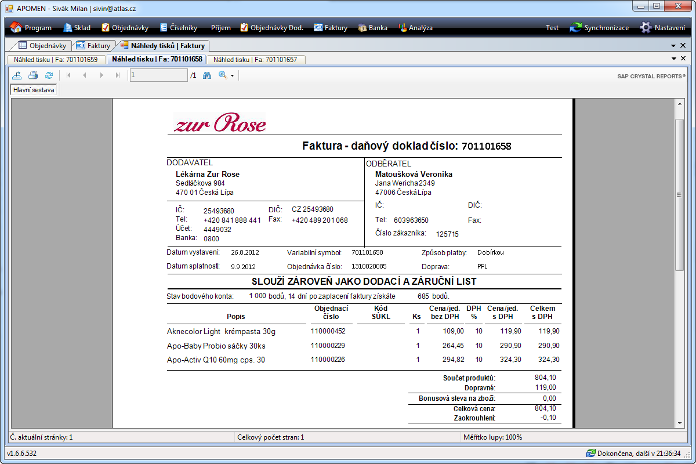This screenshot has width=696, height=464.
Task: Open the Příjem menu
Action: tap(220, 28)
